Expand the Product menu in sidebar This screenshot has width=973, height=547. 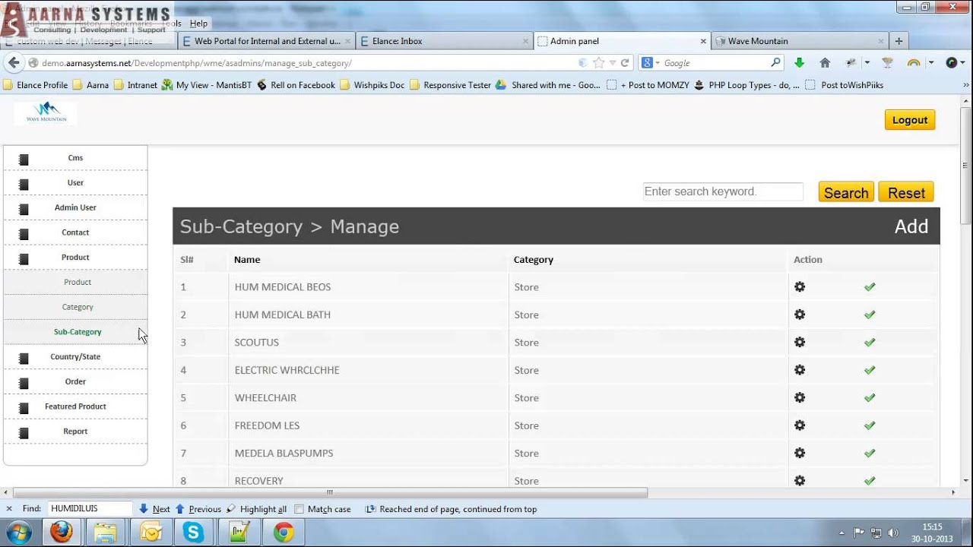[75, 258]
